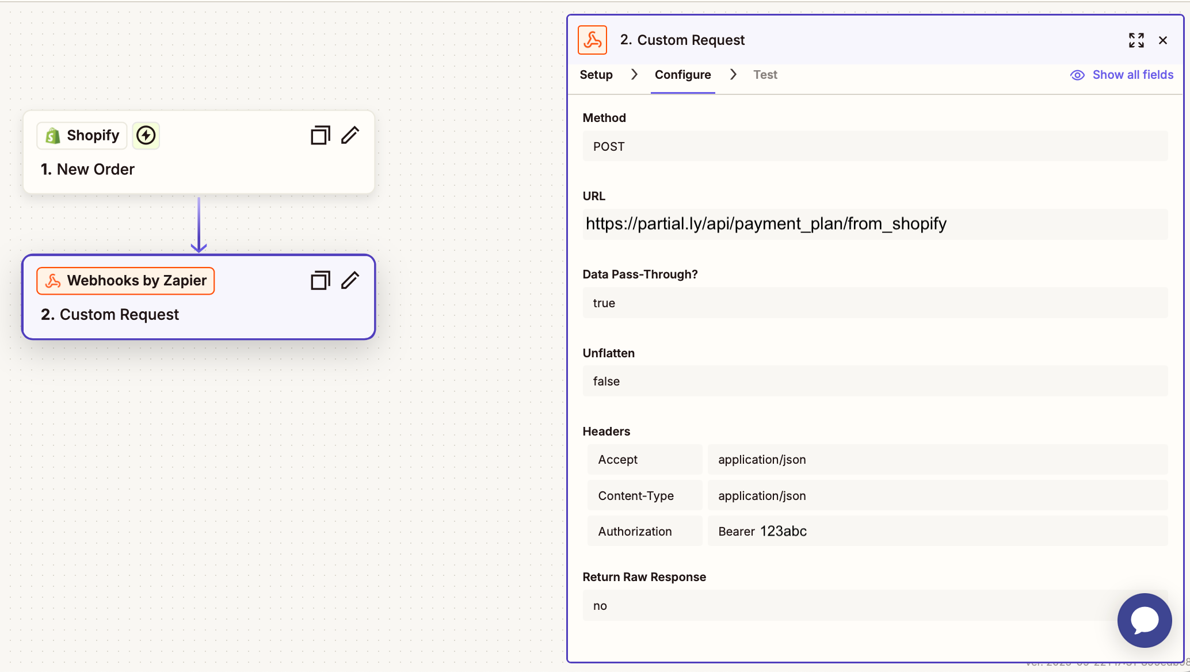Go back to the Setup tab
Image resolution: width=1190 pixels, height=672 pixels.
[x=596, y=74]
